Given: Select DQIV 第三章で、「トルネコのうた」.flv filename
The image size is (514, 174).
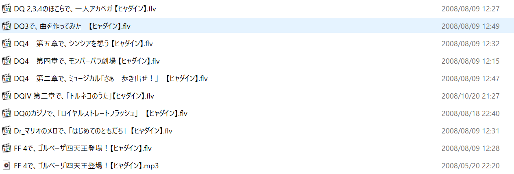Looking at the screenshot, I should pyautogui.click(x=84, y=96).
